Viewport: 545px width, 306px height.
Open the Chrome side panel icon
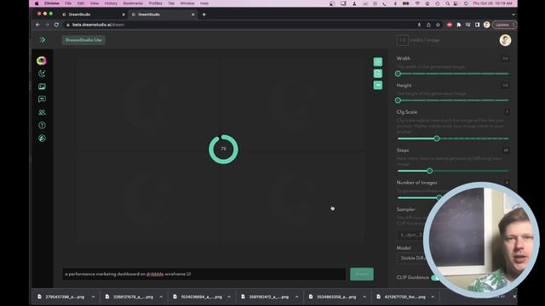click(477, 25)
